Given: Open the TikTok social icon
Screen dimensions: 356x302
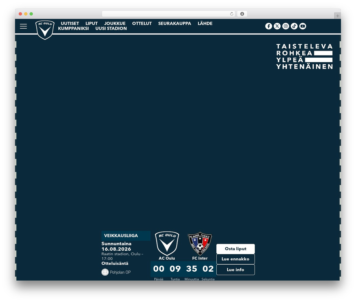Looking at the screenshot, I should (294, 26).
